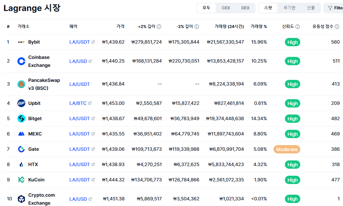Viewport: 343px width, 206px height.
Task: Click Crypto.com volume share <0.01%
Action: coord(259,199)
